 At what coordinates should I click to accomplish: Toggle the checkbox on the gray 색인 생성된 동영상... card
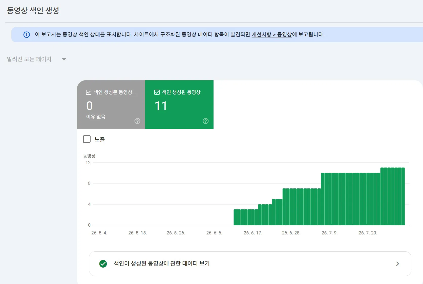(x=89, y=92)
